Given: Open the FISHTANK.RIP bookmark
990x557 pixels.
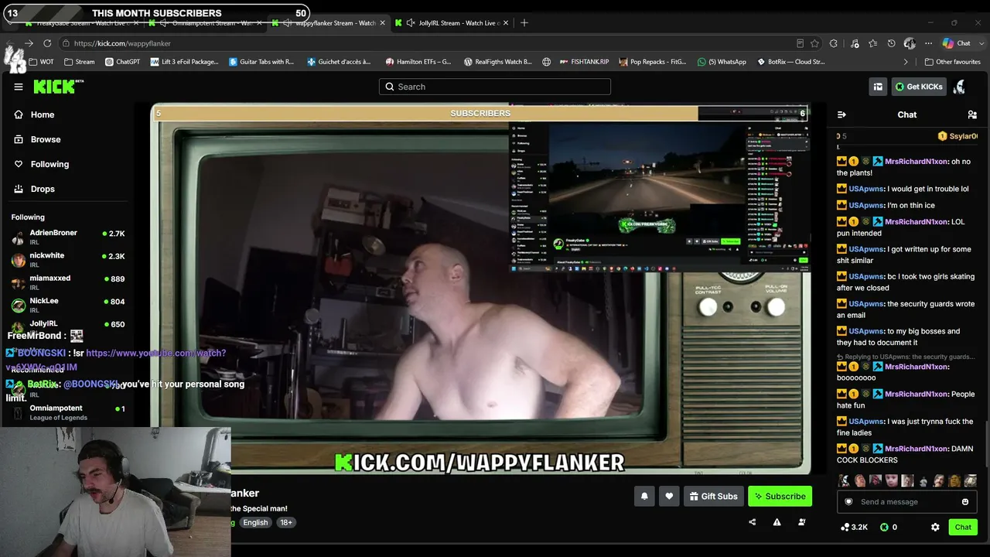Looking at the screenshot, I should coord(585,62).
